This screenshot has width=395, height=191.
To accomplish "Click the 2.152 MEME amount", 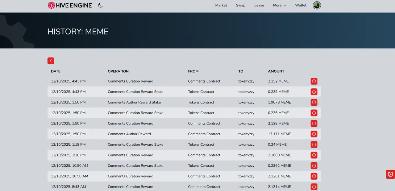I will 278,81.
